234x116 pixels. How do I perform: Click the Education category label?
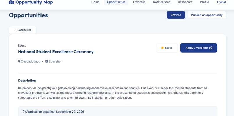(55, 61)
